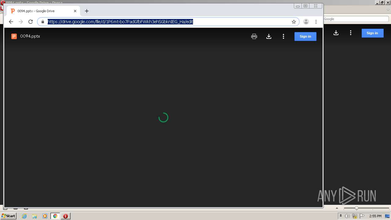The height and width of the screenshot is (220, 391).
Task: Reload the Google Drive page
Action: pyautogui.click(x=31, y=22)
